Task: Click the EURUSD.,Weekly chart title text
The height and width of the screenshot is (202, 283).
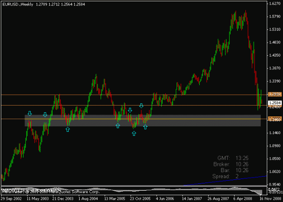Action: (18, 5)
